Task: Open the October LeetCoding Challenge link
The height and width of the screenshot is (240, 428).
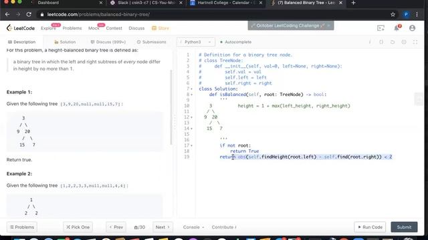Action: pos(288,25)
